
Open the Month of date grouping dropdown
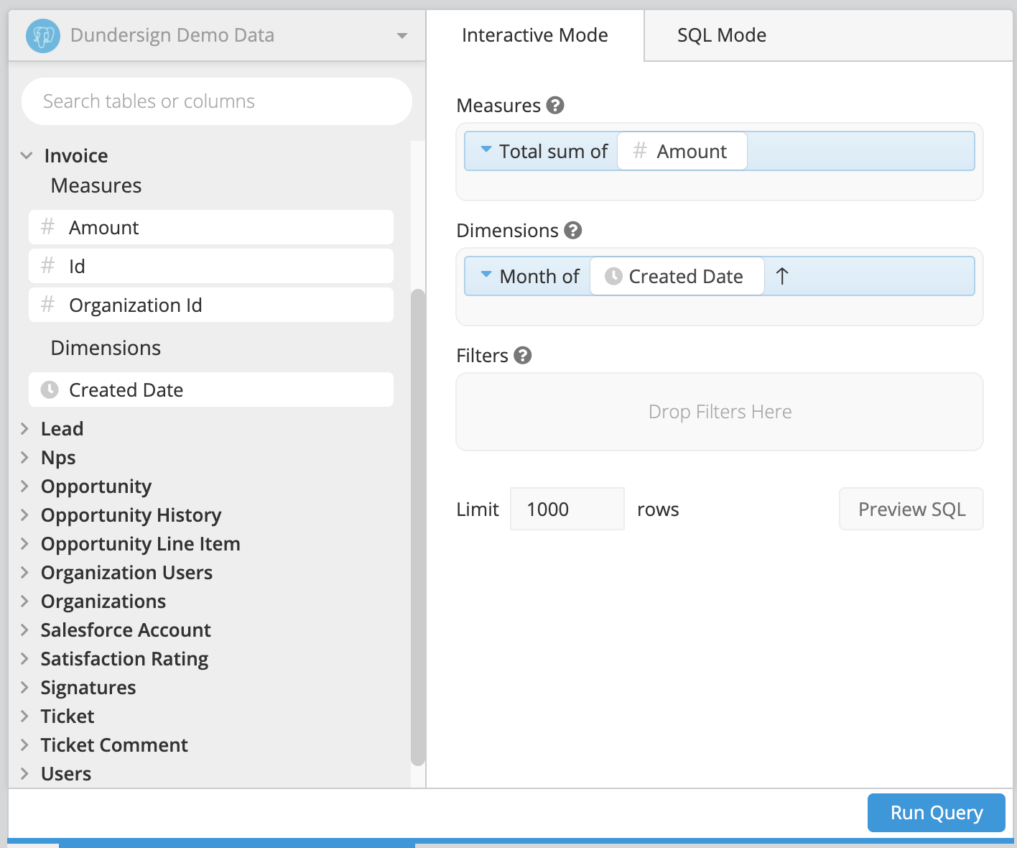[x=486, y=275]
